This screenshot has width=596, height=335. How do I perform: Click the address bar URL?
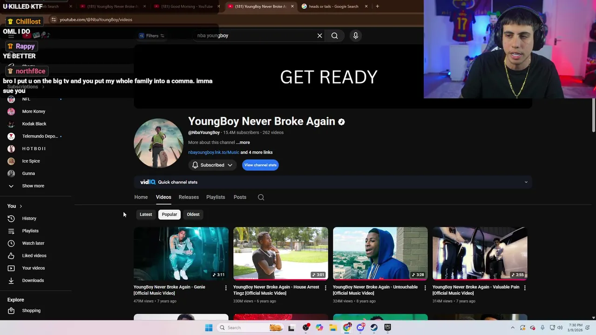96,20
